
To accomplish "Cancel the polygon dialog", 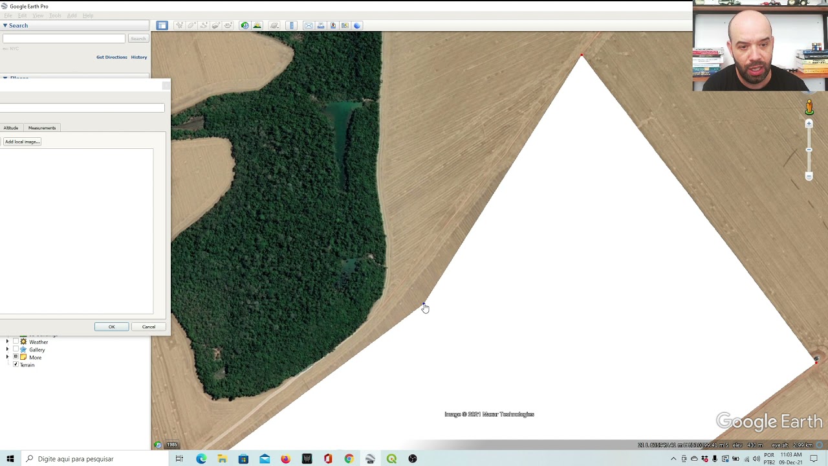I will [x=149, y=327].
